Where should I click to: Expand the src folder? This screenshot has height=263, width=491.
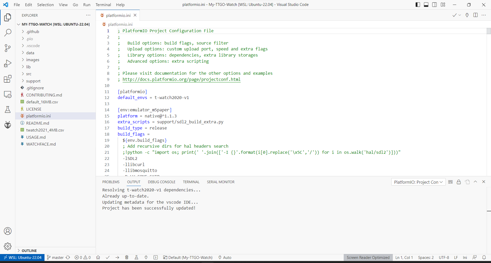pyautogui.click(x=29, y=74)
